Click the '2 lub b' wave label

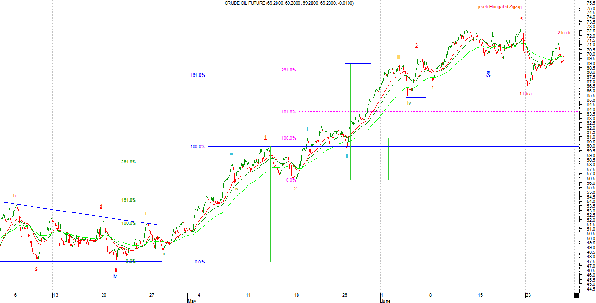pyautogui.click(x=564, y=33)
